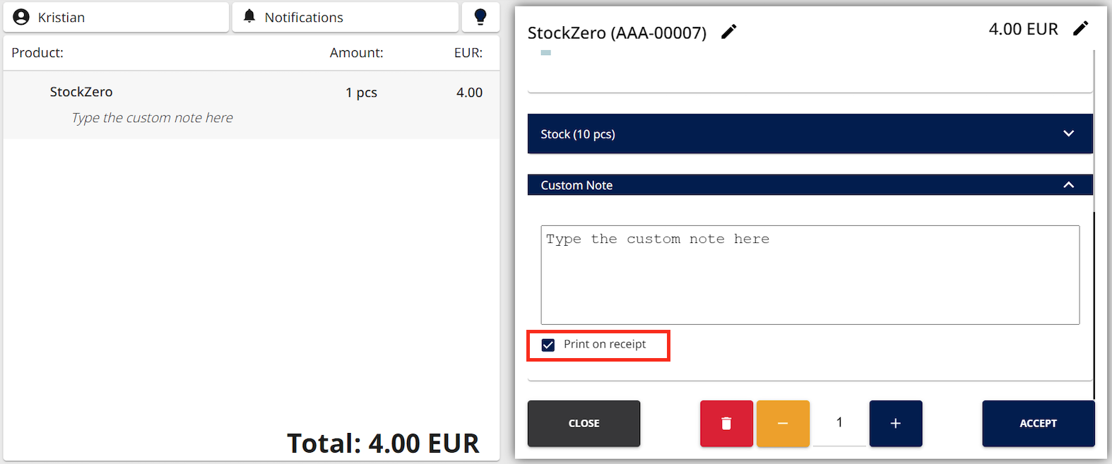The height and width of the screenshot is (464, 1112).
Task: Increase quantity with plus button
Action: click(896, 423)
